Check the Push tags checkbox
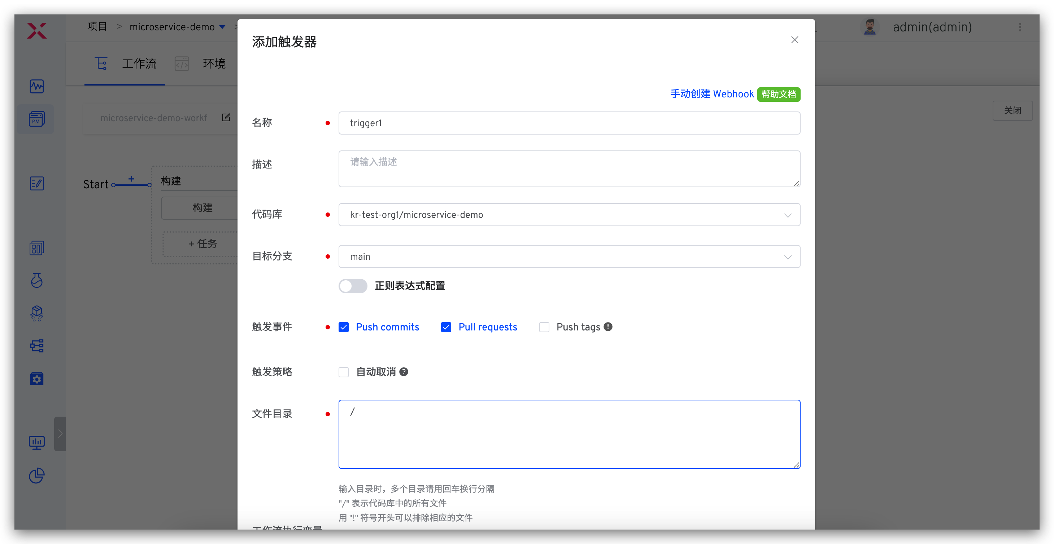The image size is (1054, 544). (544, 327)
